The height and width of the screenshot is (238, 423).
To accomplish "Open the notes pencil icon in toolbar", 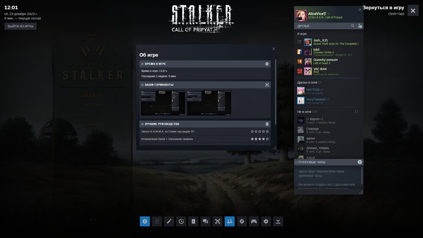I will pos(169,221).
